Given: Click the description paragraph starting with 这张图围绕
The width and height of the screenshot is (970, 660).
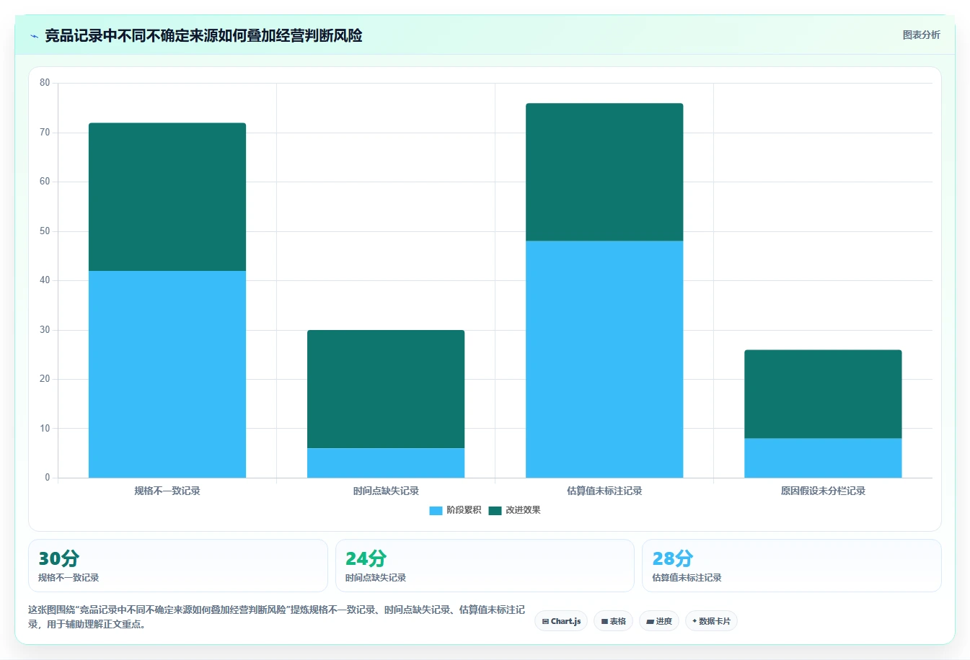Looking at the screenshot, I should (276, 617).
